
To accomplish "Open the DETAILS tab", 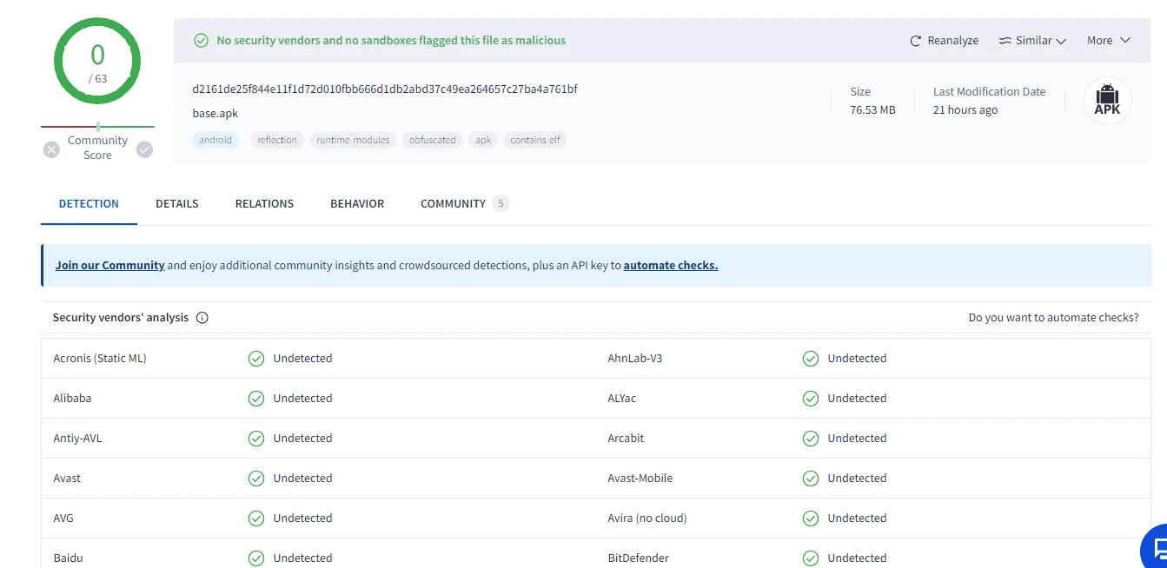I will (177, 204).
